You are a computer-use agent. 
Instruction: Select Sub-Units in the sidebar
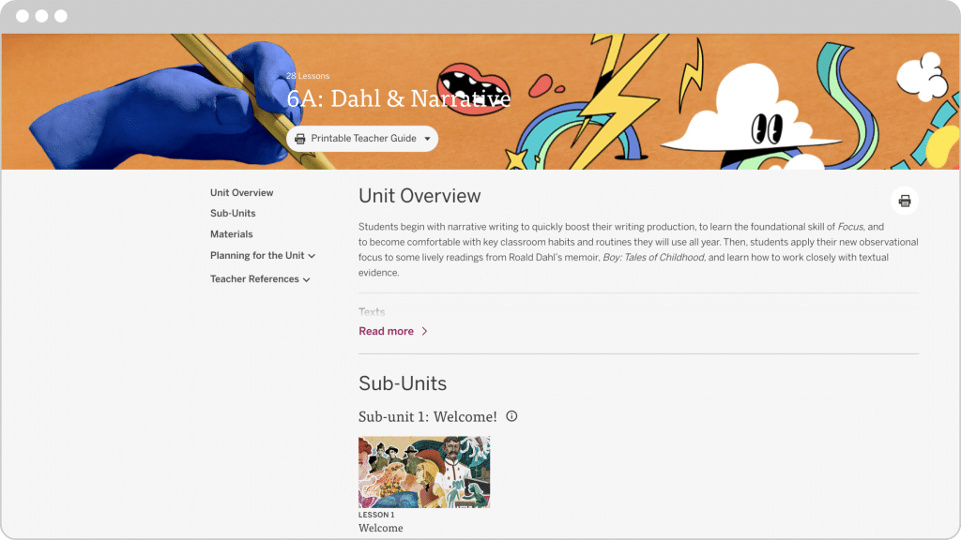pyautogui.click(x=233, y=213)
